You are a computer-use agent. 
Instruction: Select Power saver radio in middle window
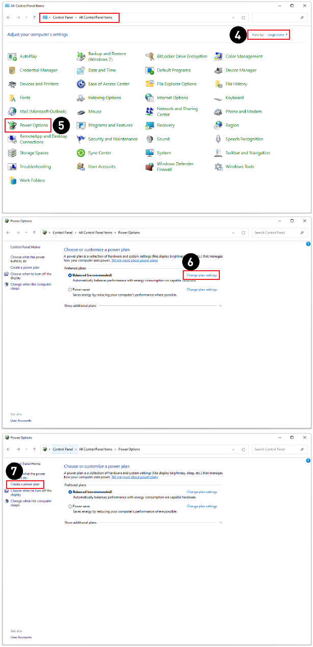(70, 290)
